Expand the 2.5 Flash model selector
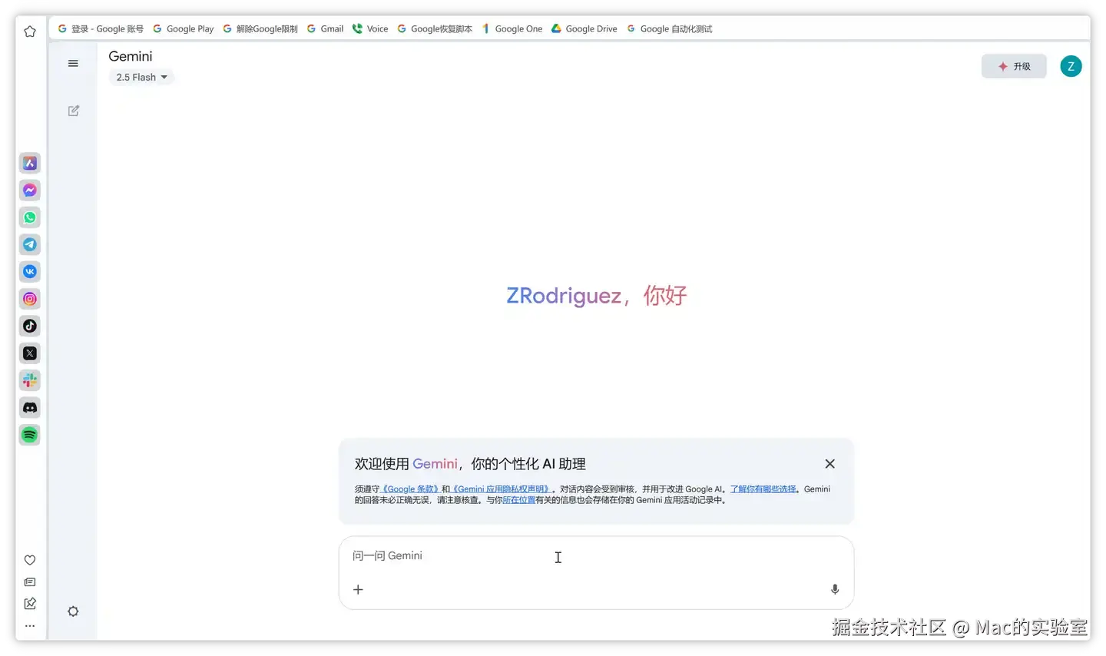Viewport: 1106px width, 656px height. 141,77
